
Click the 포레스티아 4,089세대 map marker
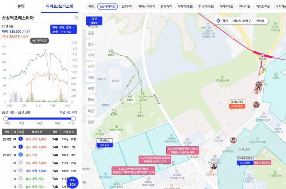point(237,104)
